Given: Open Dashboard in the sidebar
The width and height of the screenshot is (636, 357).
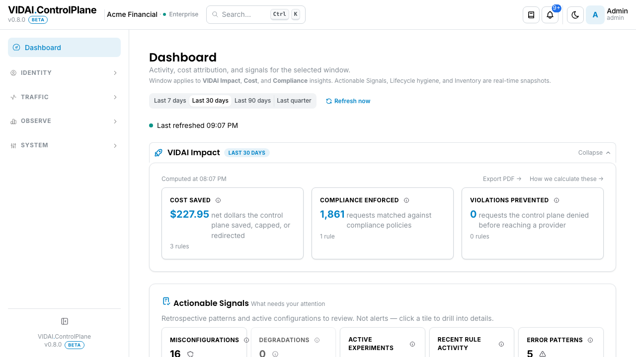Looking at the screenshot, I should pos(64,48).
